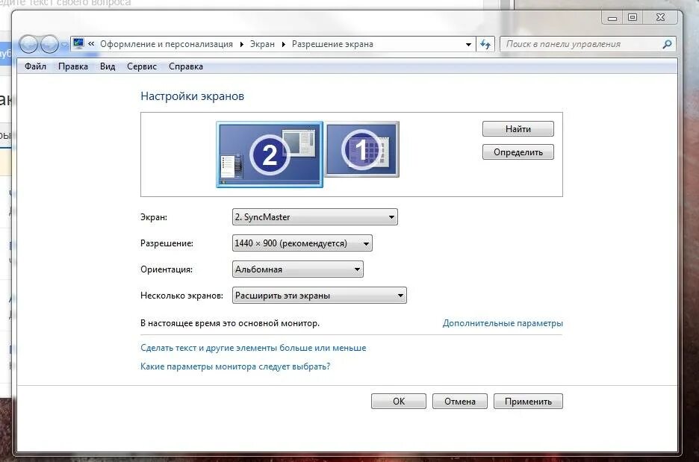Viewport: 699px width, 462px height.
Task: Click the Отмена button
Action: [x=459, y=401]
